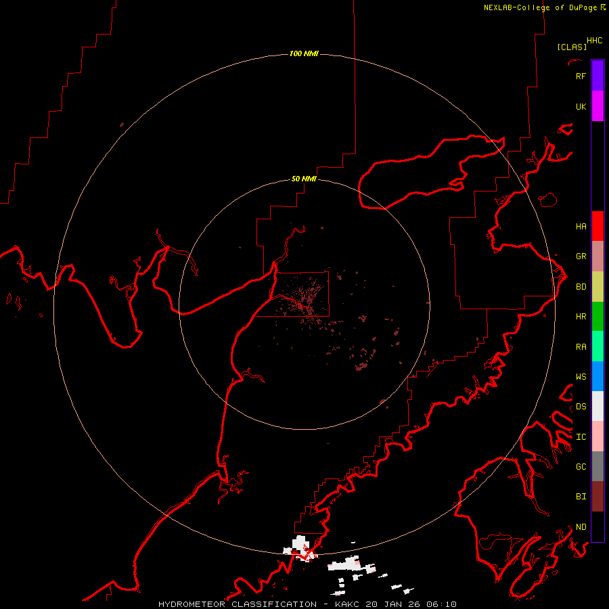Click the RF purple legend color swatch
This screenshot has width=609, height=609.
pos(597,76)
